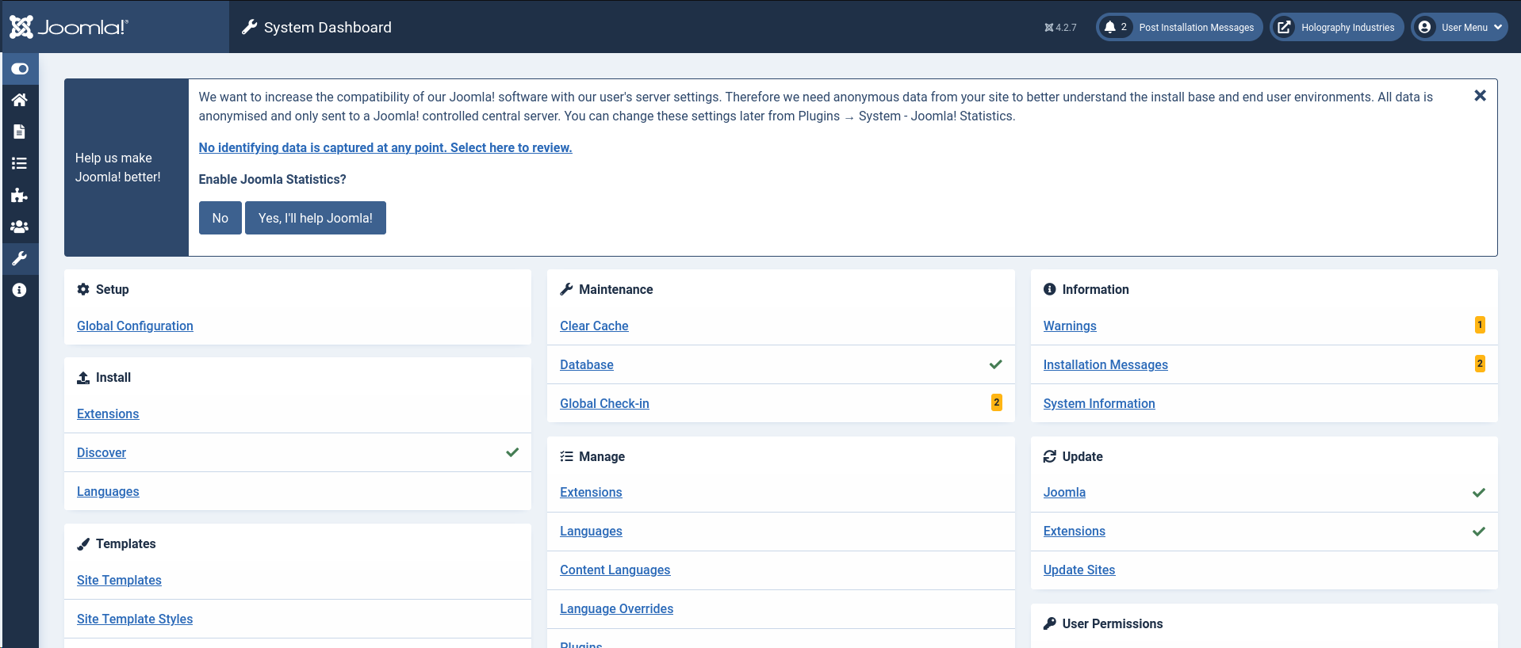Click the Update refresh icon
The height and width of the screenshot is (648, 1521).
[x=1050, y=456]
